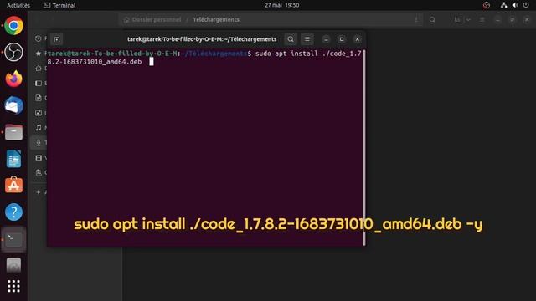Click the volume icon in top bar
The image size is (536, 301).
(515, 5)
